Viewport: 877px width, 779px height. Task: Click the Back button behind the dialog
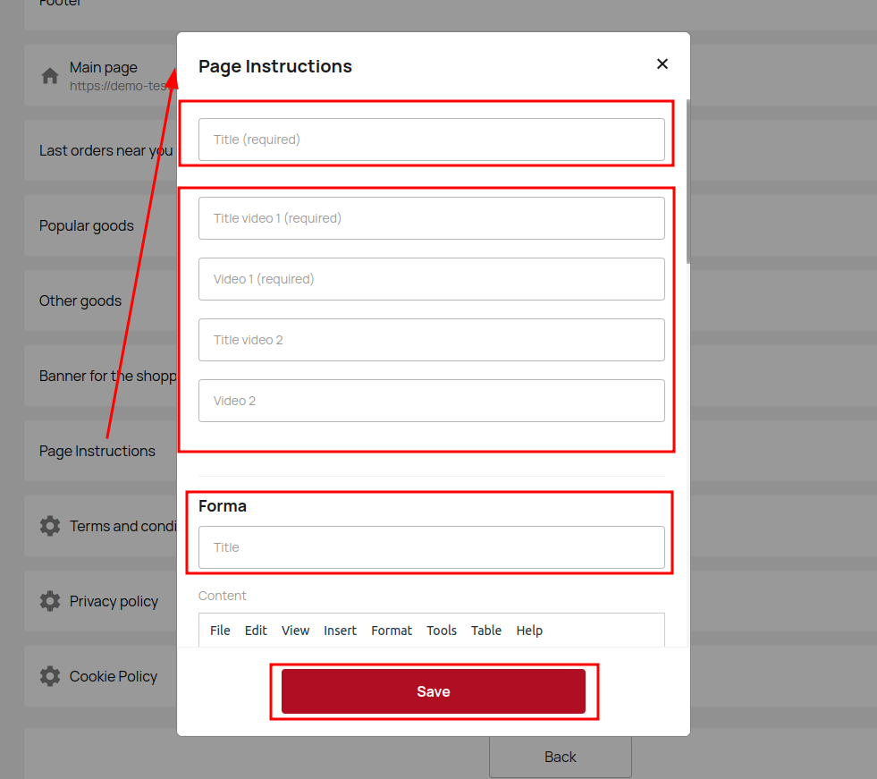coord(561,758)
